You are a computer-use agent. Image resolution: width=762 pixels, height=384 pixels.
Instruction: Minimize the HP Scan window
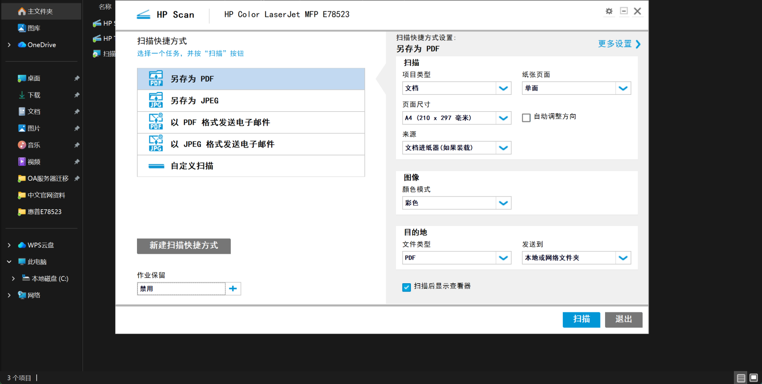click(x=624, y=11)
